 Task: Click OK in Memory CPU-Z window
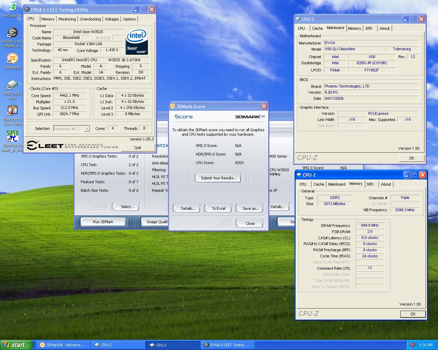click(413, 314)
